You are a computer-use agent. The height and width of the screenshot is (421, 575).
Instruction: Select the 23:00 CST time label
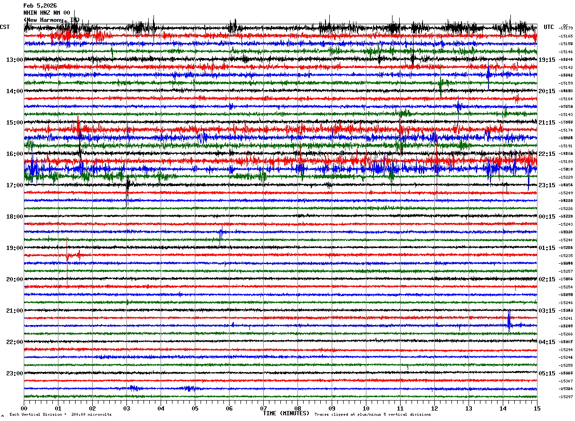[x=15, y=373]
